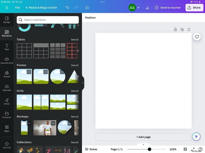See all Tables elements
Image resolution: width=205 pixels, height=153 pixels.
[x=75, y=40]
